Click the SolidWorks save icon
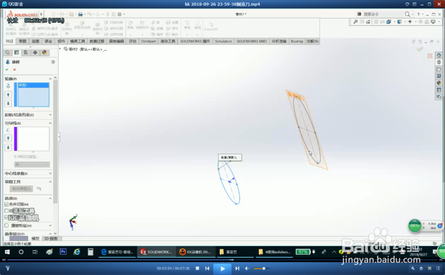Screen dimensions: 445x275 pos(72,14)
